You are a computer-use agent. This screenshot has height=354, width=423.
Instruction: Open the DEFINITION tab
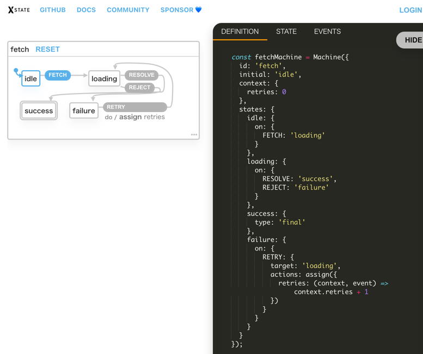[x=240, y=32]
